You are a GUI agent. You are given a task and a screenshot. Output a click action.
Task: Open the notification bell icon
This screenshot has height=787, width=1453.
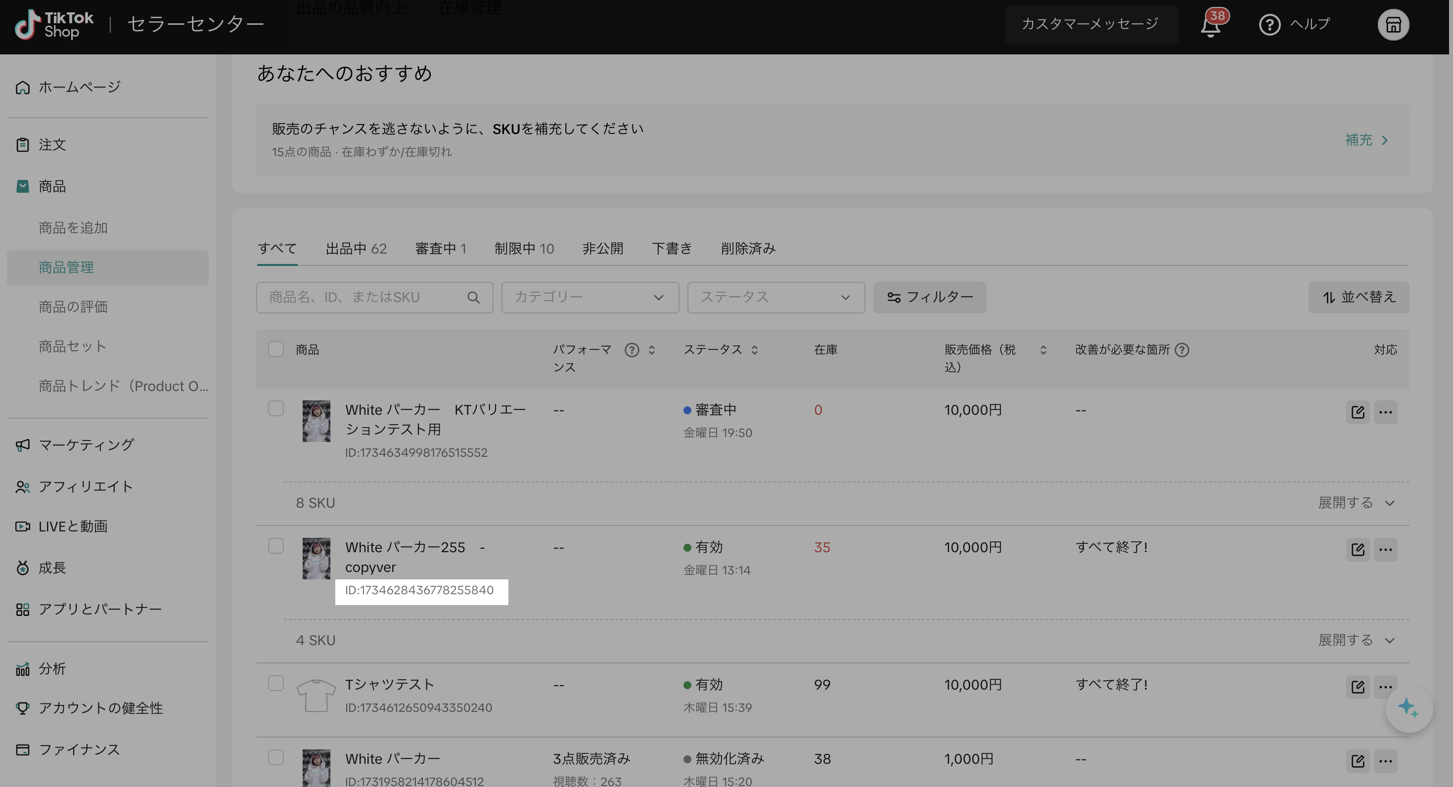click(x=1211, y=27)
